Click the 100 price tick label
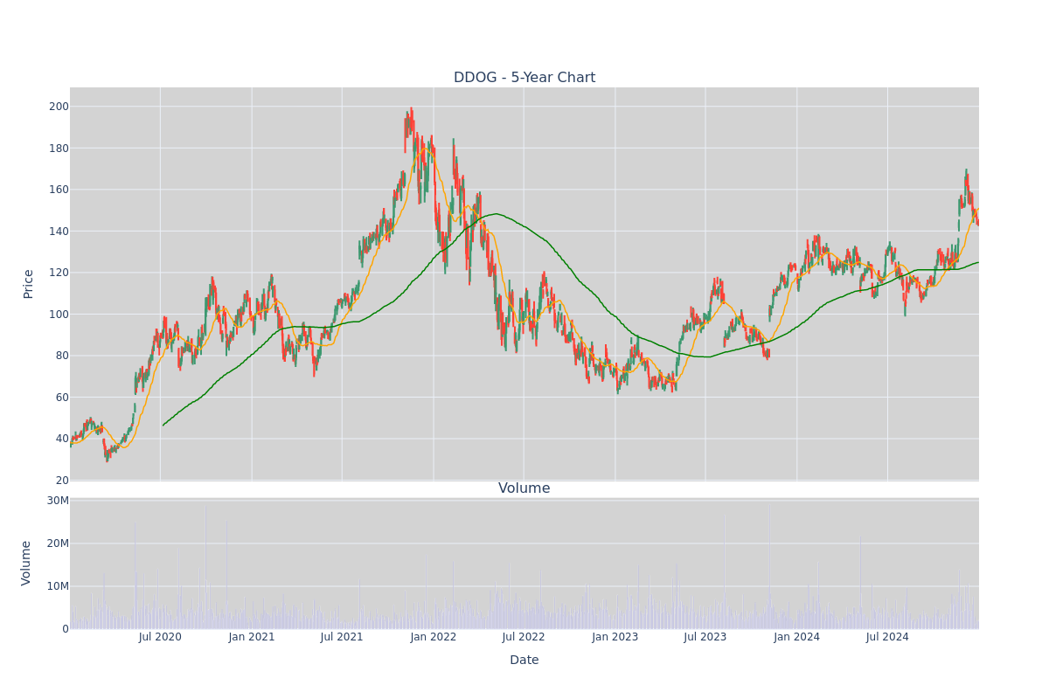 coord(59,314)
